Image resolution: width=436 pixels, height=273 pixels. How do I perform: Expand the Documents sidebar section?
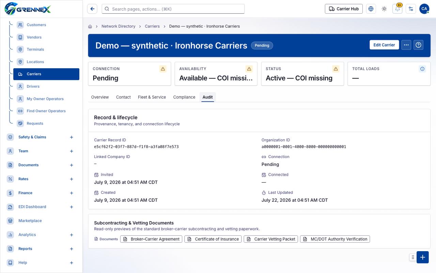click(72, 165)
